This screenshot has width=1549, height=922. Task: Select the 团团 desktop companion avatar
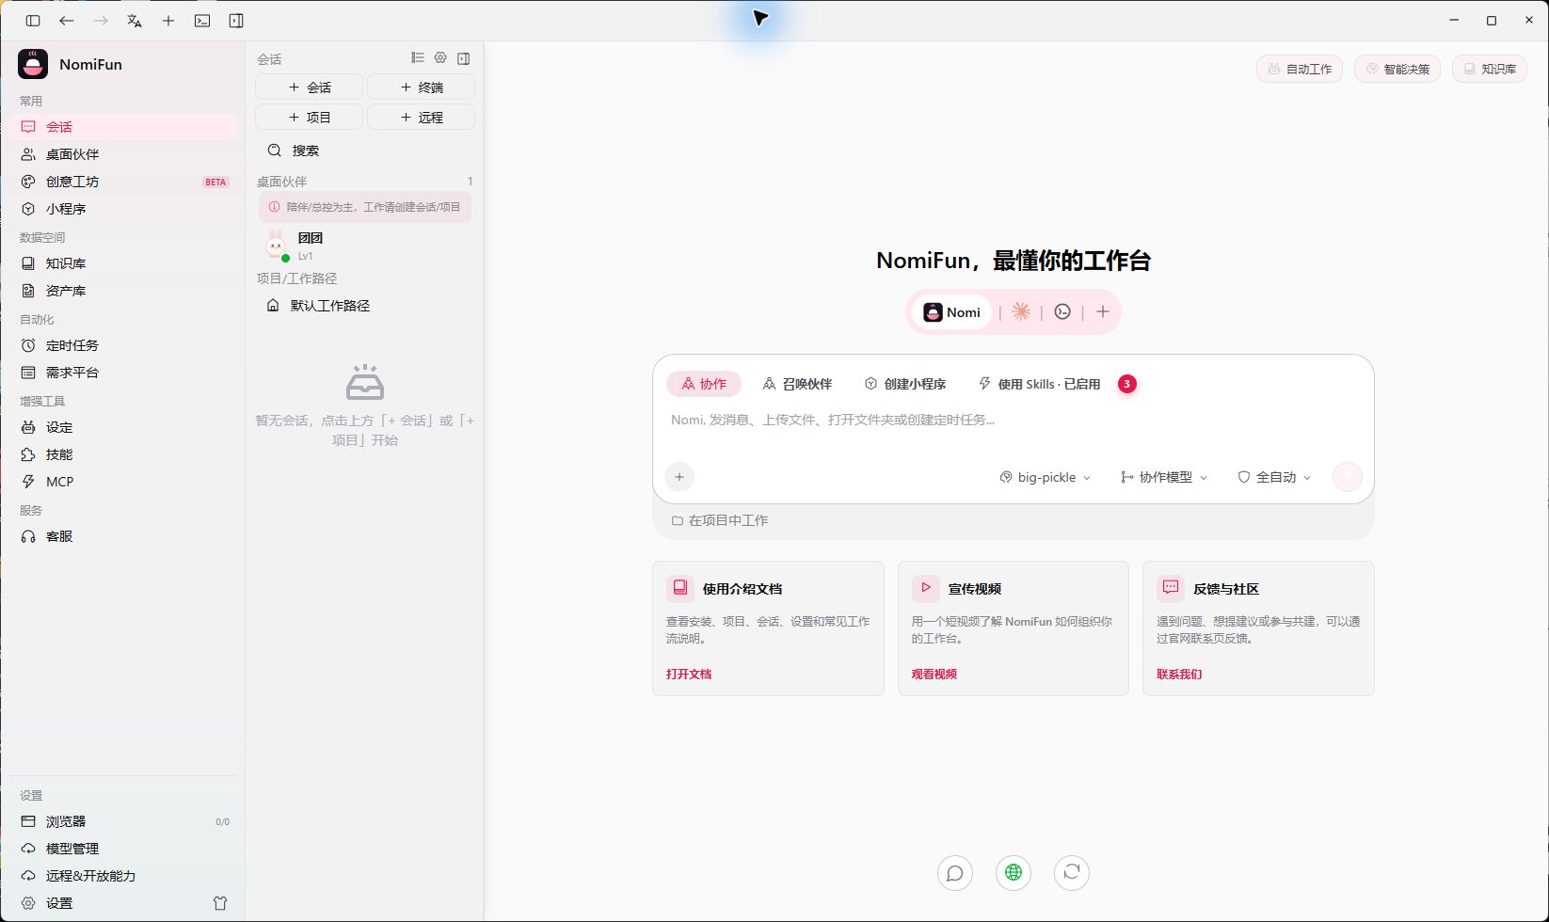tap(276, 246)
